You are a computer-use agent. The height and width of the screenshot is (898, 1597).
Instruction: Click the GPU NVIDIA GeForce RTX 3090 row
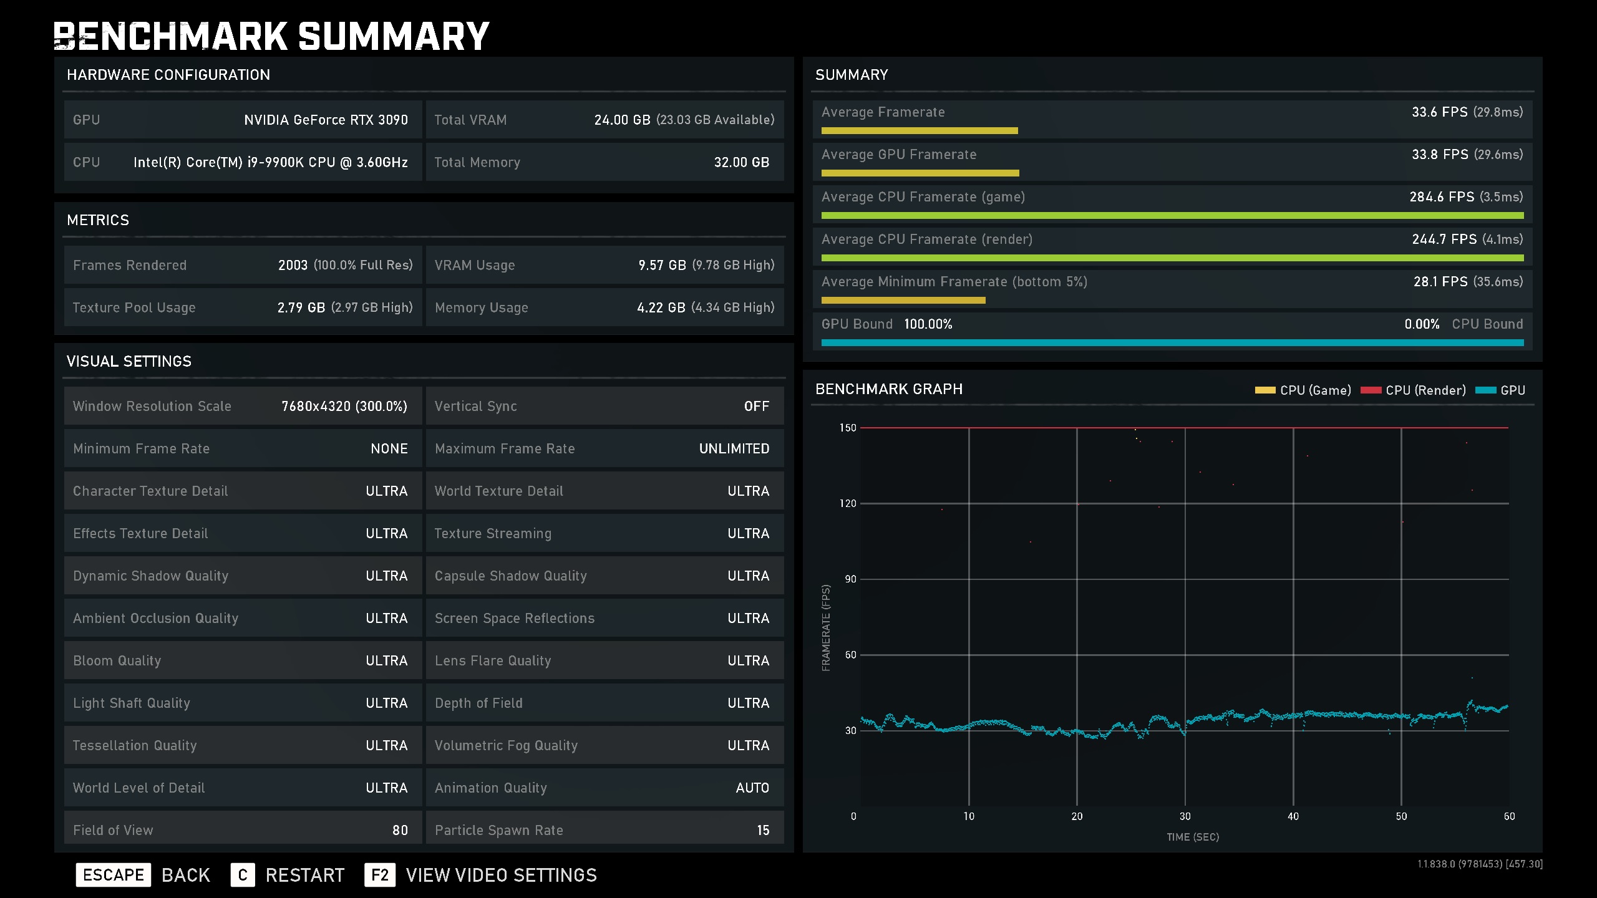pos(242,120)
